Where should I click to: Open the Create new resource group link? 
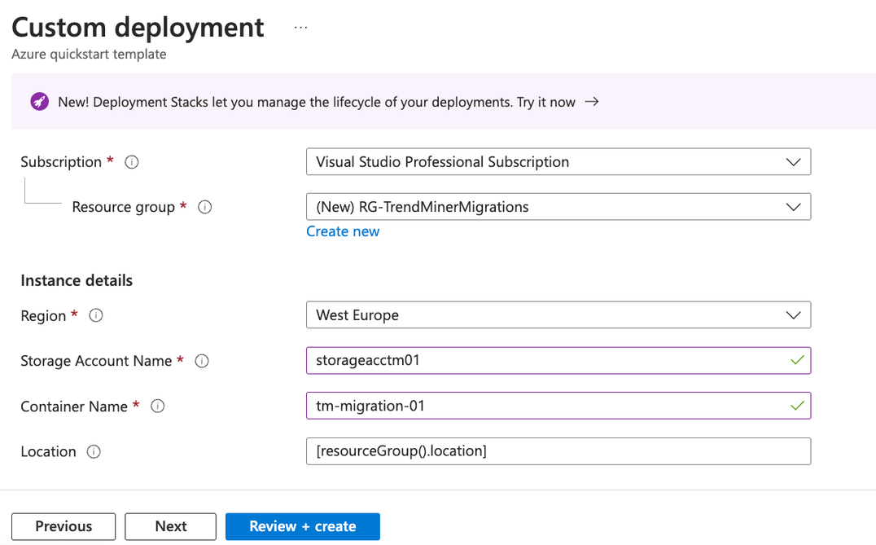coord(343,231)
